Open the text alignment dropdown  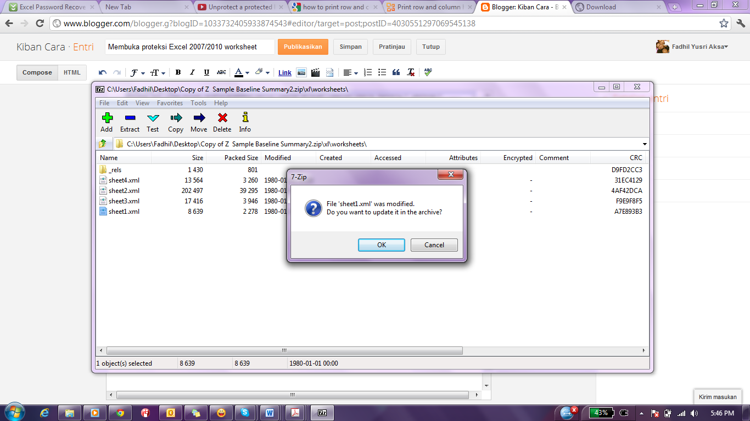[x=350, y=72]
